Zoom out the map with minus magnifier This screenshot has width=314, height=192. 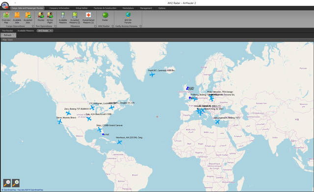(7, 183)
